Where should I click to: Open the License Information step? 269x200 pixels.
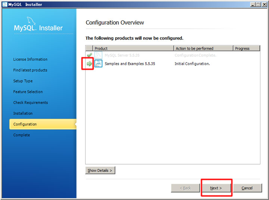[x=30, y=59]
